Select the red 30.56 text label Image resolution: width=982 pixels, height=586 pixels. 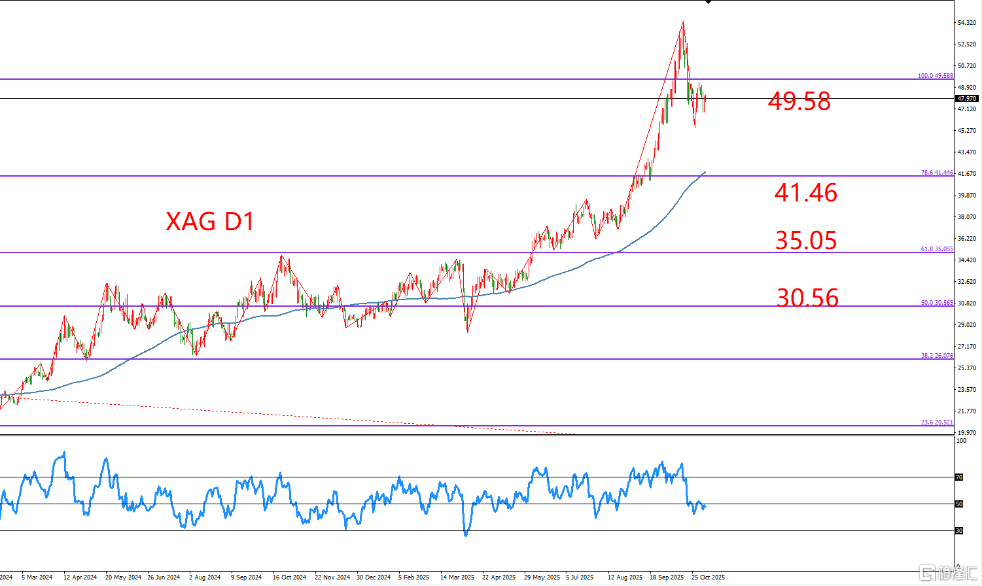(807, 298)
